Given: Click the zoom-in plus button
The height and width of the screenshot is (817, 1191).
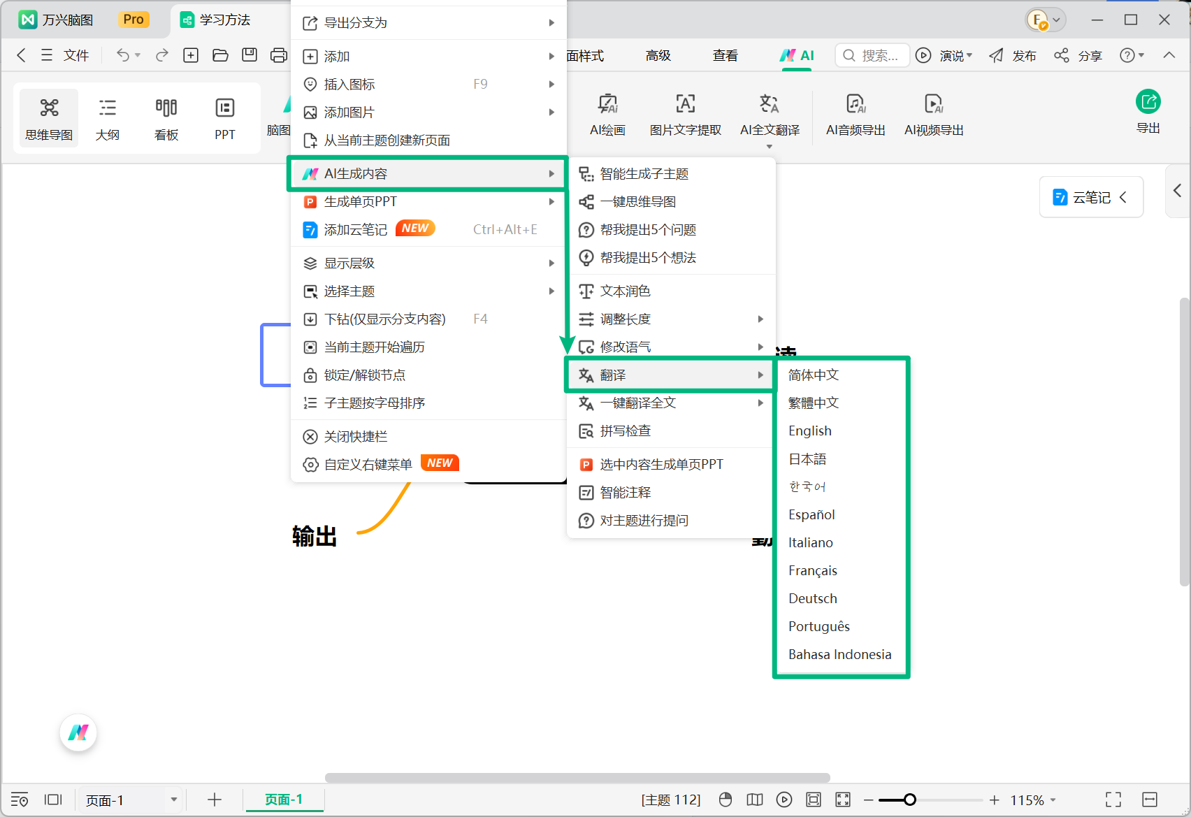Looking at the screenshot, I should click(x=994, y=800).
